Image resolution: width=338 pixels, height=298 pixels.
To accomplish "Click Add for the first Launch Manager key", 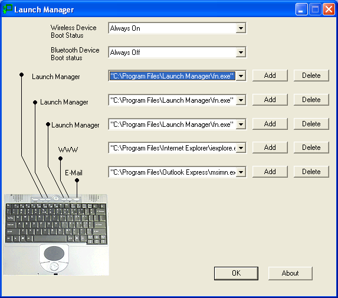I will [x=270, y=76].
